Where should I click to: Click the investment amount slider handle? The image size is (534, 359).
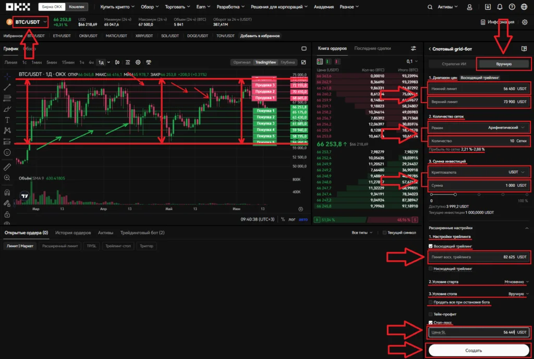(x=455, y=194)
